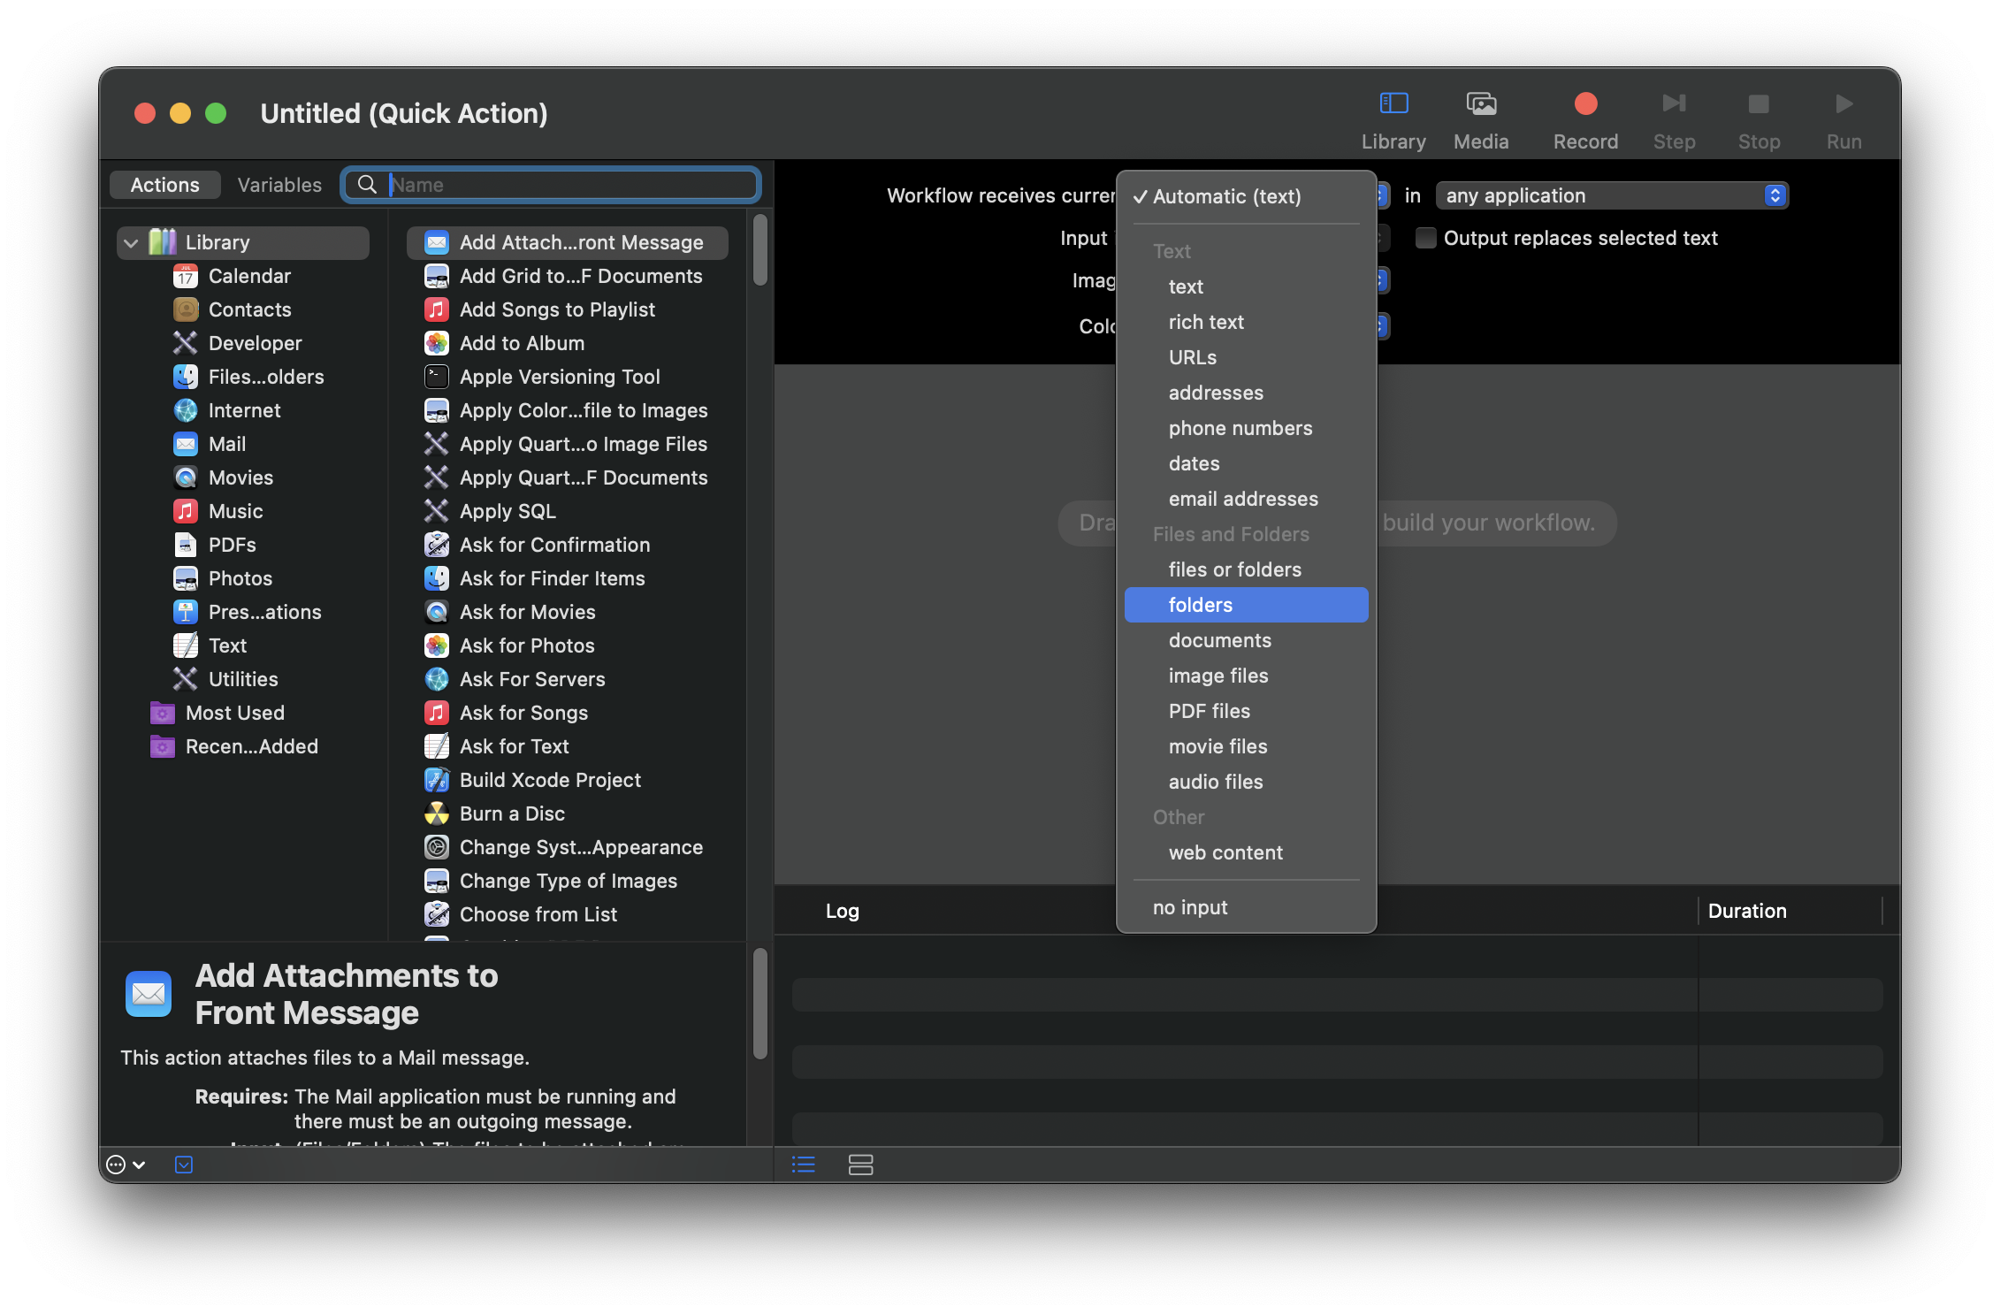2000x1314 pixels.
Task: Select phone numbers menu item
Action: coord(1246,428)
